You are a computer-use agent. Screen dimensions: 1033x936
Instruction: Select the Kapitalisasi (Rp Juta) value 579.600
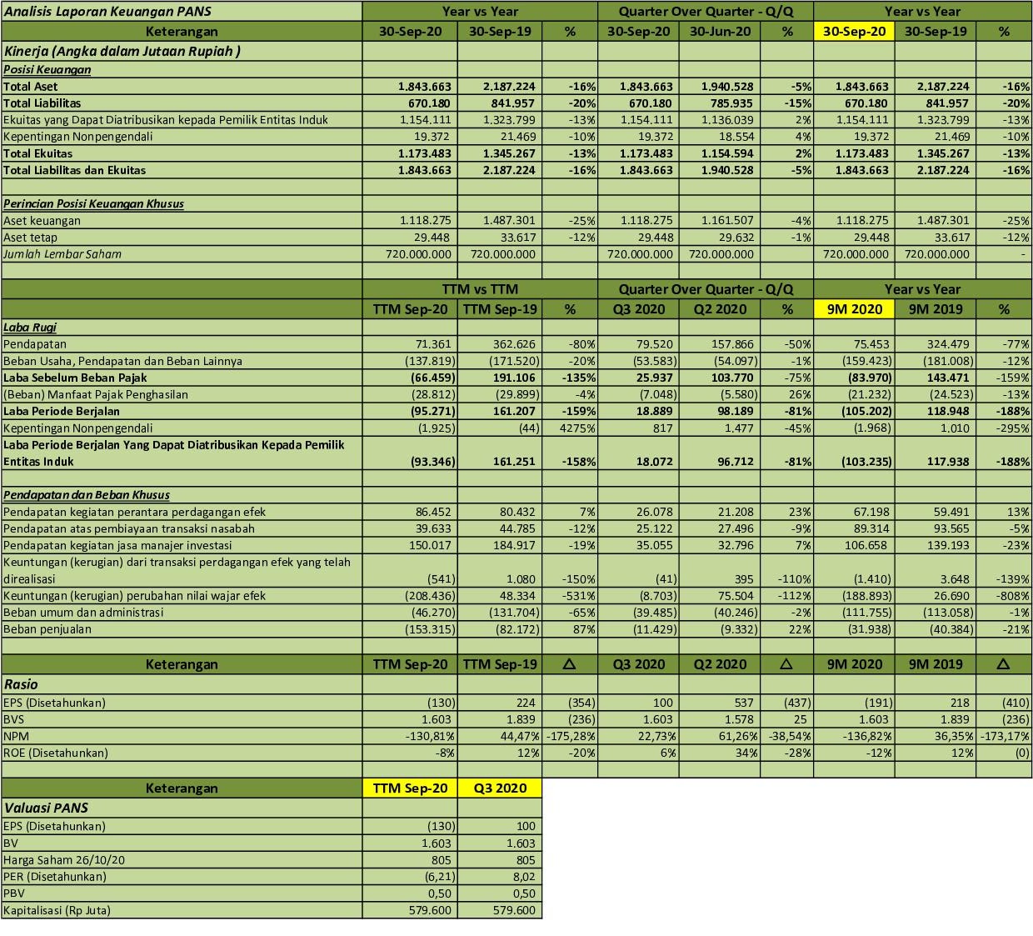click(x=430, y=910)
